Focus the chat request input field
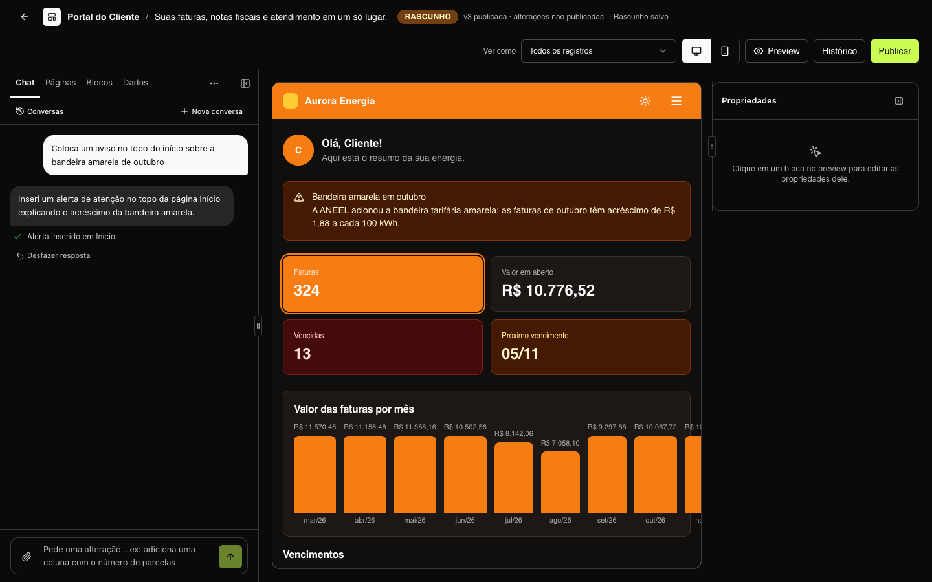Image resolution: width=932 pixels, height=582 pixels. [127, 556]
